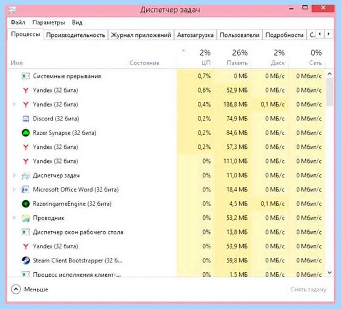The height and width of the screenshot is (309, 341).
Task: Select the Проводник row name
Action: [48, 218]
